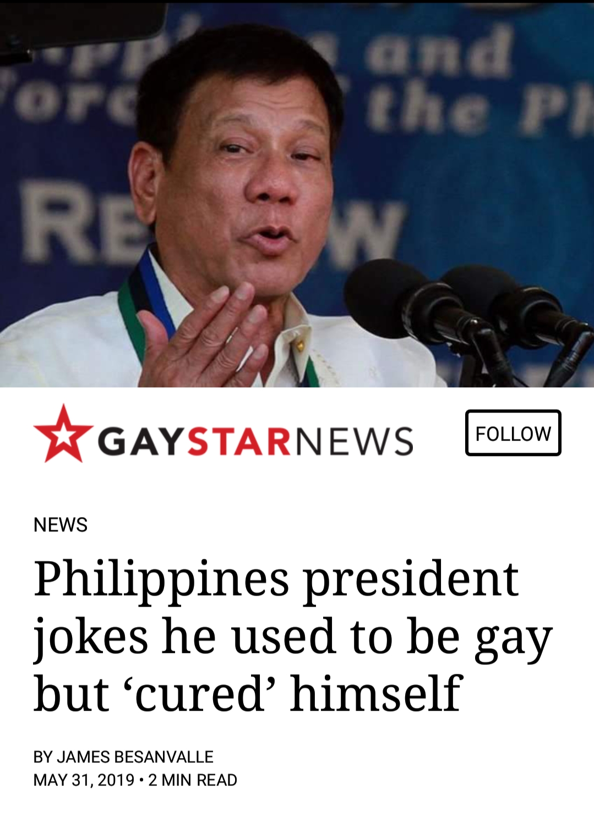Viewport: 594px width, 818px height.
Task: Open author James Besanvalle's byline
Action: coord(123,757)
